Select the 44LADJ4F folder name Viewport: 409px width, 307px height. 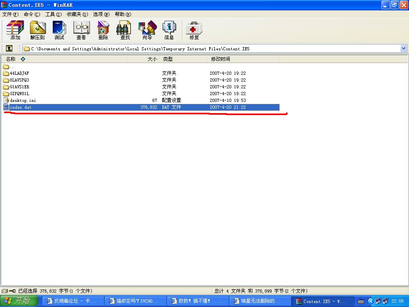(x=19, y=73)
